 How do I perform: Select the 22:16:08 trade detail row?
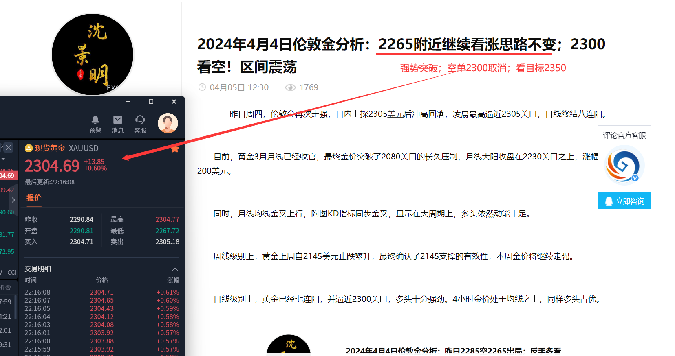tap(101, 292)
